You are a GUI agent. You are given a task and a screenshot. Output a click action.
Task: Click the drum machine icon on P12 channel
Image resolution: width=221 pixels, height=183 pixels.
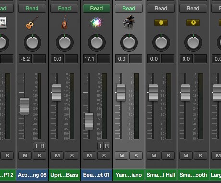click(3, 23)
